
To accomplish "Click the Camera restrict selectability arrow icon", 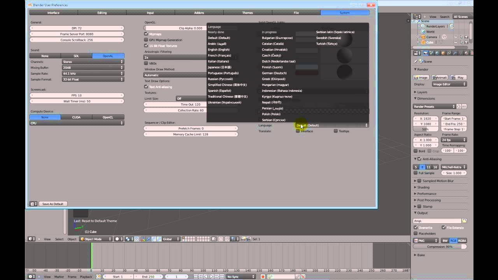I will (x=461, y=37).
